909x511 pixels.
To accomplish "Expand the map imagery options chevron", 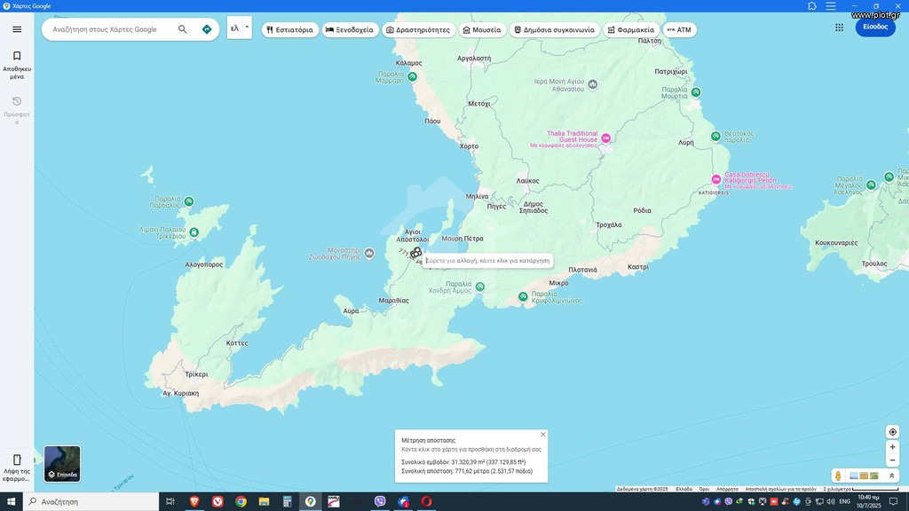I will 891,476.
